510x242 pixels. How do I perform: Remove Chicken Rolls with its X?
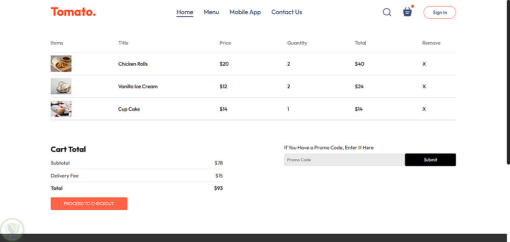click(424, 64)
